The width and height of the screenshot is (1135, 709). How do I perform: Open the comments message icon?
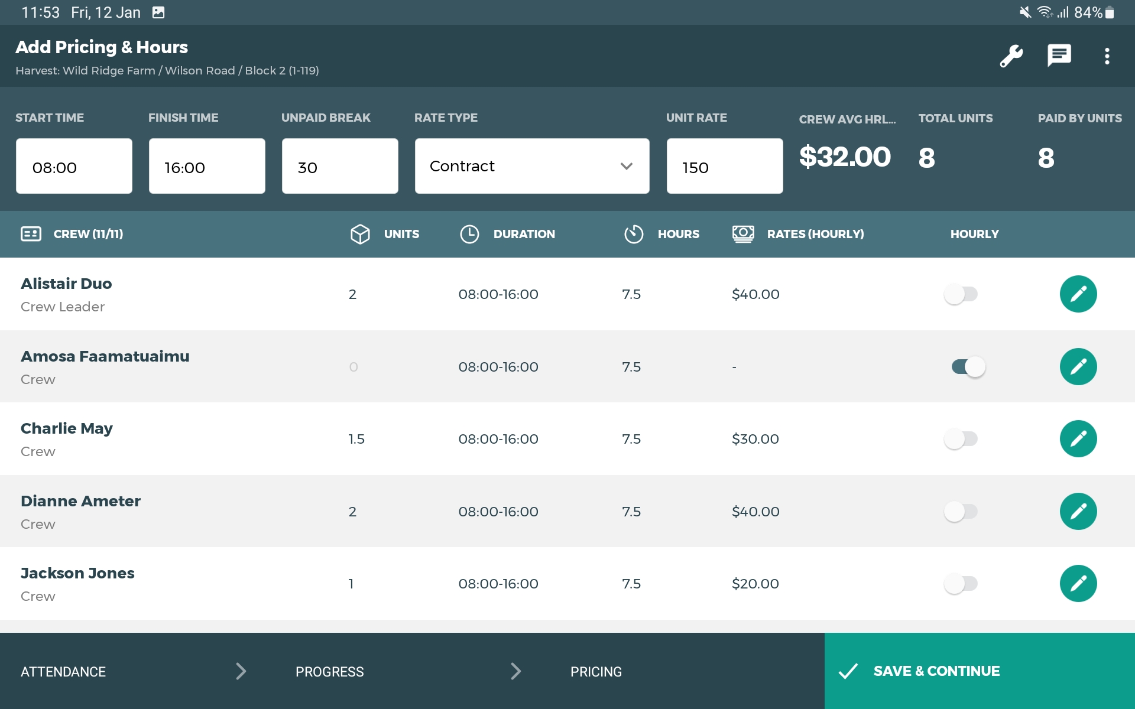[x=1059, y=56]
